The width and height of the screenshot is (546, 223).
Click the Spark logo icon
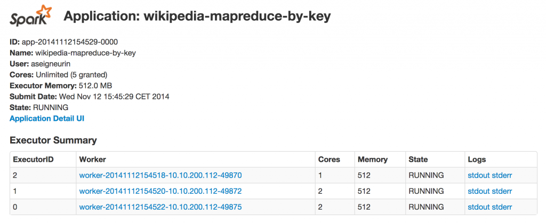click(31, 16)
